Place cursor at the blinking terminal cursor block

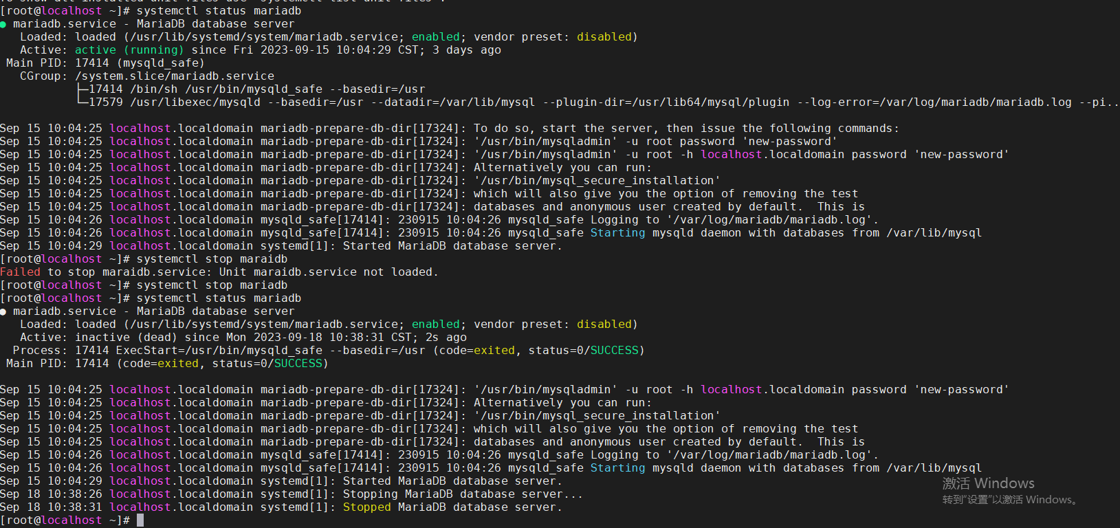click(x=140, y=520)
